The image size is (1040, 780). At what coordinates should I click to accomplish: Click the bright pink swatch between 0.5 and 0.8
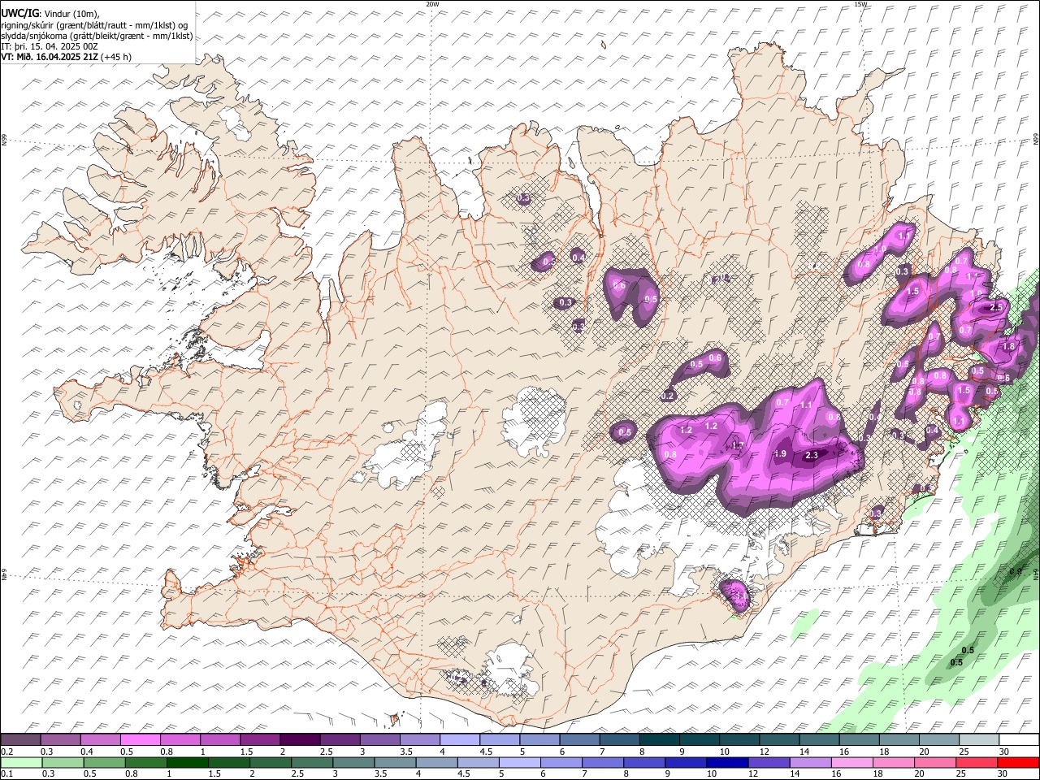pos(140,740)
